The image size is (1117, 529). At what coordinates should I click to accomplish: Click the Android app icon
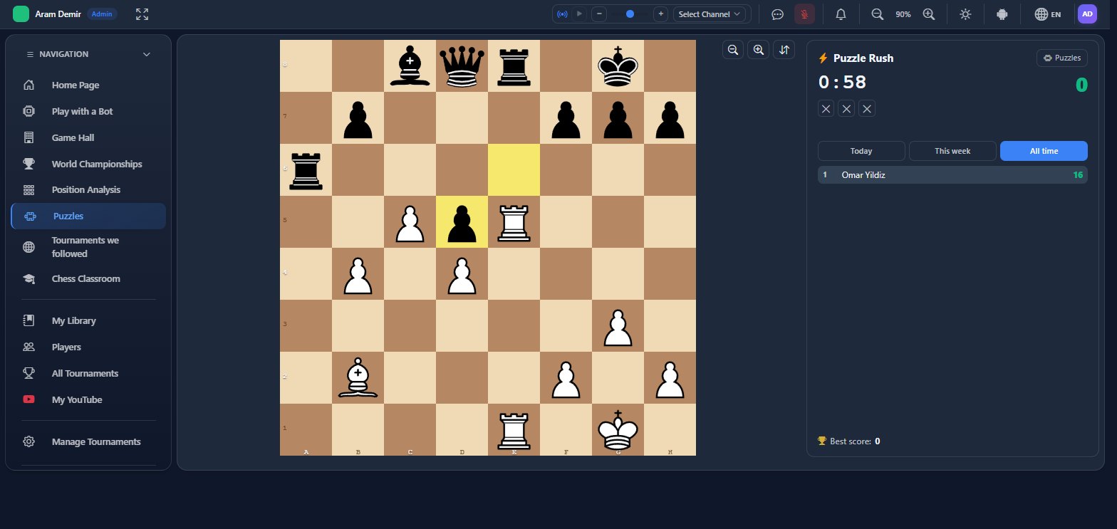[1002, 14]
